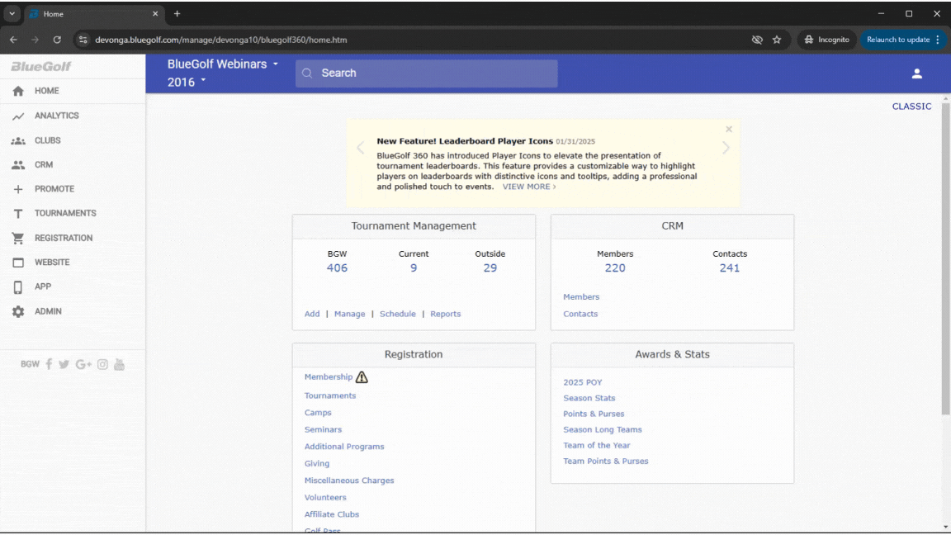The height and width of the screenshot is (535, 951).
Task: Open the Current 9 tournament count
Action: click(x=414, y=268)
